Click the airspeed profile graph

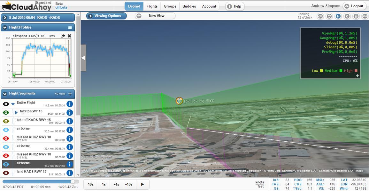(x=42, y=58)
